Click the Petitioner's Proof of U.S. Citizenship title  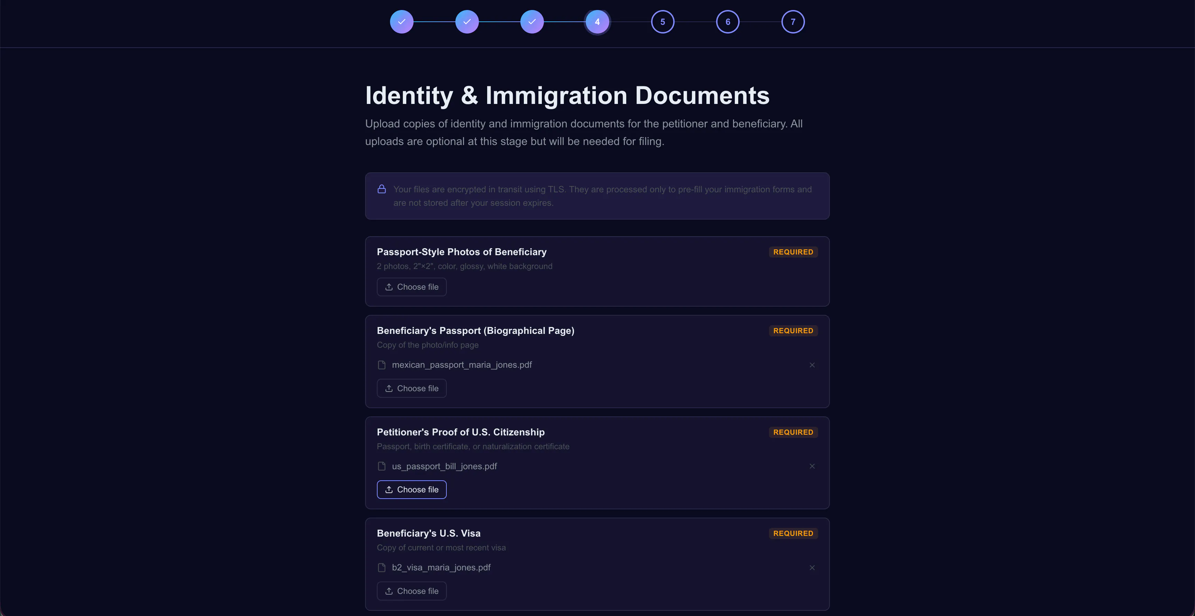point(461,432)
